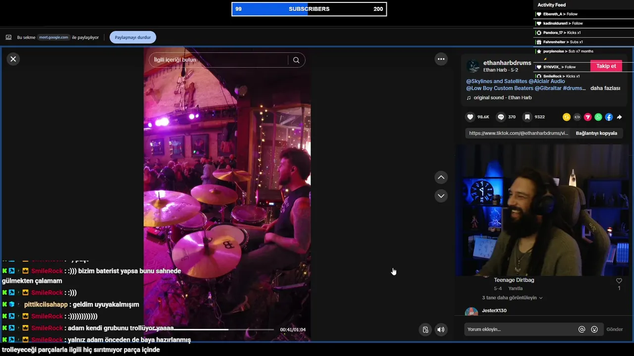Image resolution: width=634 pixels, height=356 pixels.
Task: Click the search magnifier icon
Action: tap(296, 60)
